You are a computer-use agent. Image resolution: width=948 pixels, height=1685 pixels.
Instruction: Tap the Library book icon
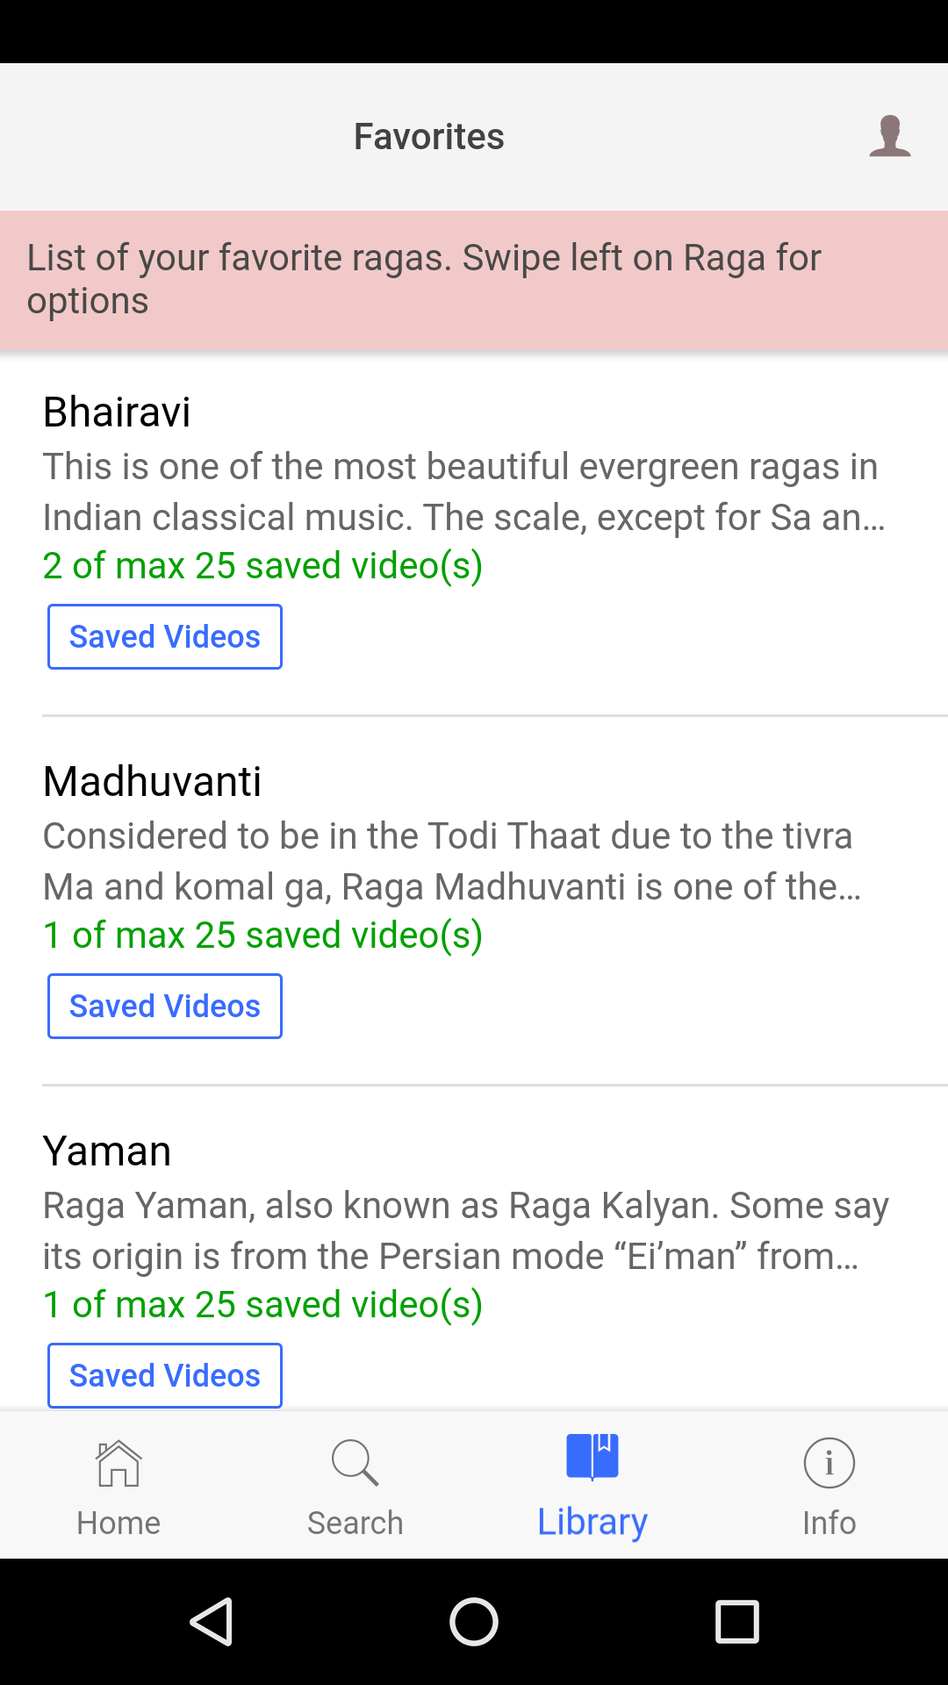pos(592,1457)
